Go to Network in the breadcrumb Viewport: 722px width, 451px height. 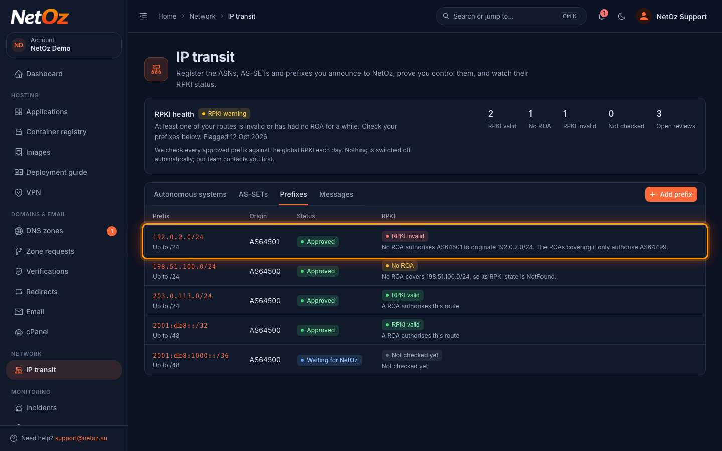coord(202,16)
